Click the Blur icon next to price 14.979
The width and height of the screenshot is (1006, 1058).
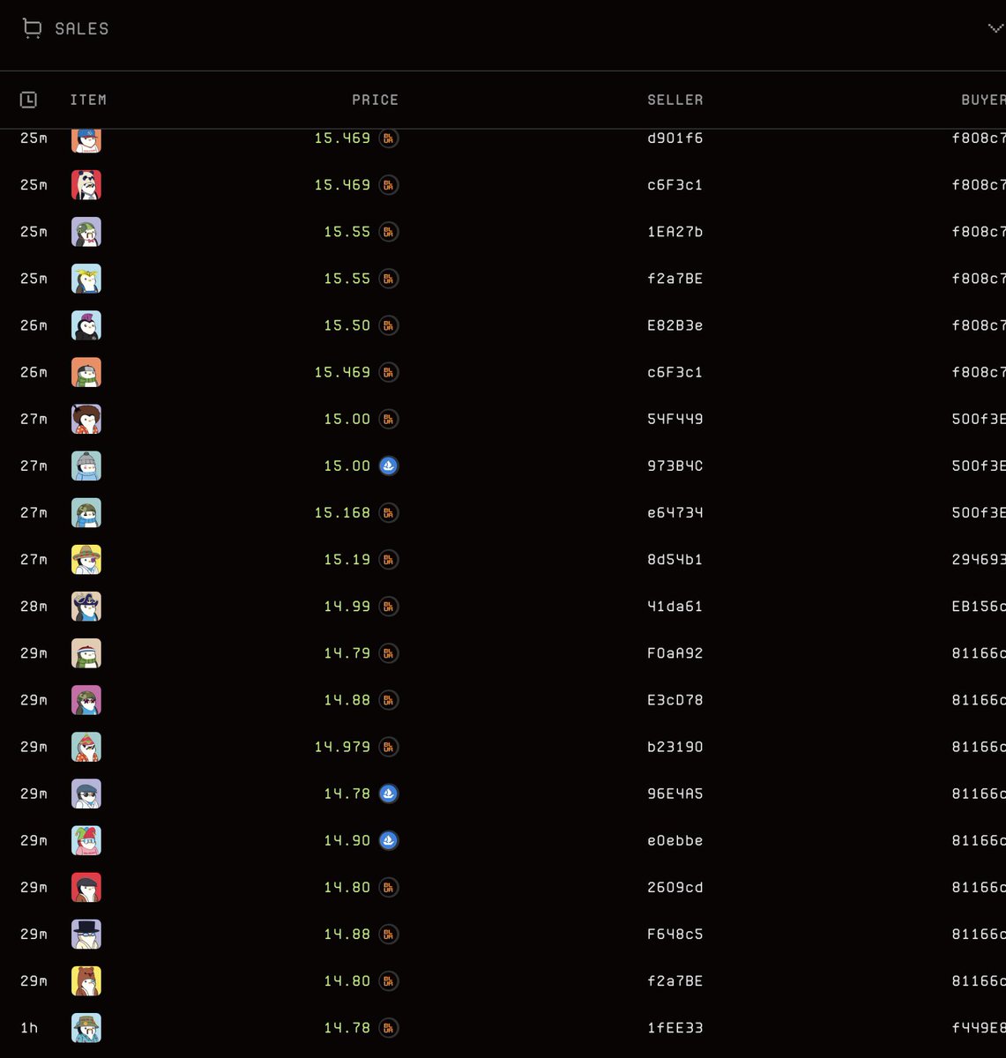coord(389,747)
